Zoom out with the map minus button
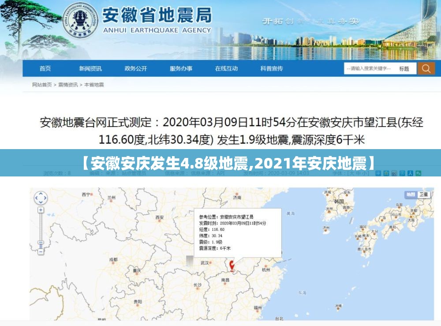 (x=41, y=251)
